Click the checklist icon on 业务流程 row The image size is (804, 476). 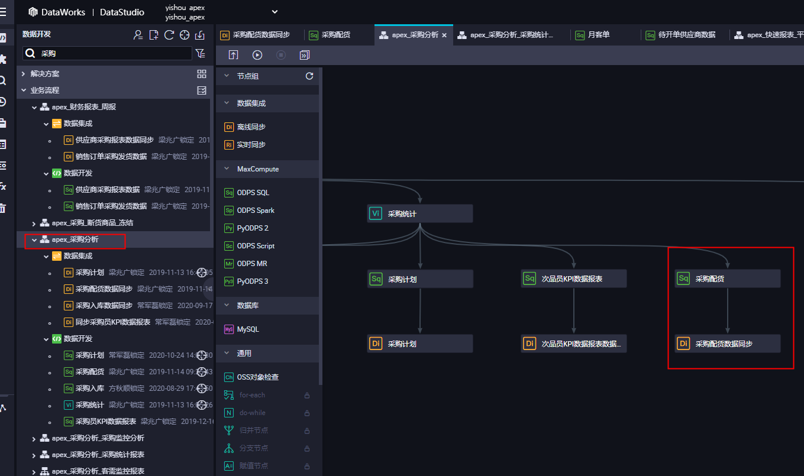tap(202, 90)
